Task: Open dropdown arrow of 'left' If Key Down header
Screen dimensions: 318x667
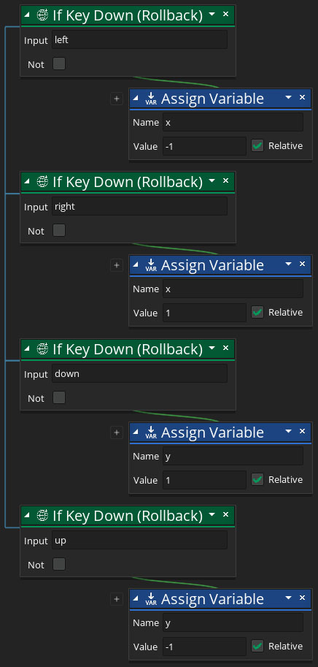Action: pos(212,15)
